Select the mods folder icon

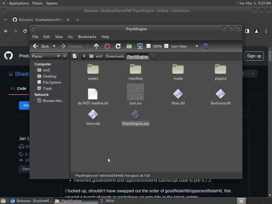pos(178,69)
